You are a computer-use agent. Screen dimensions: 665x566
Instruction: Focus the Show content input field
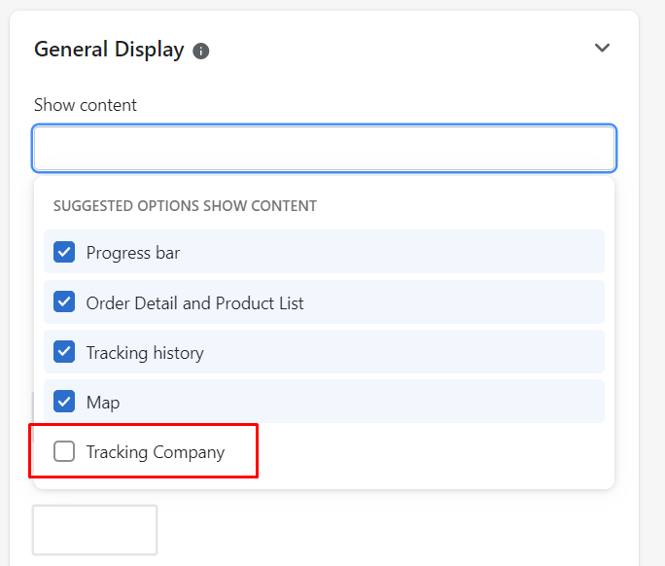[324, 149]
